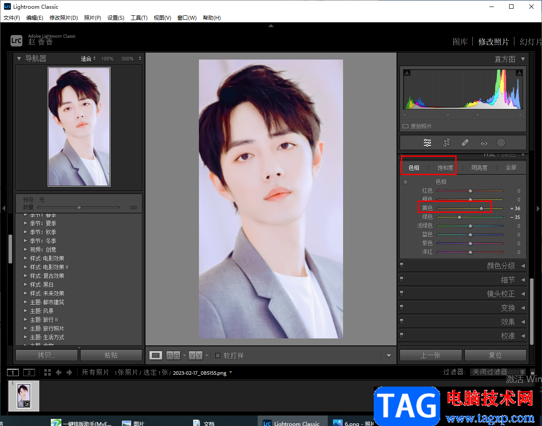The height and width of the screenshot is (426, 542).
Task: Enable the 软打样 soft proofing checkbox
Action: (218, 356)
